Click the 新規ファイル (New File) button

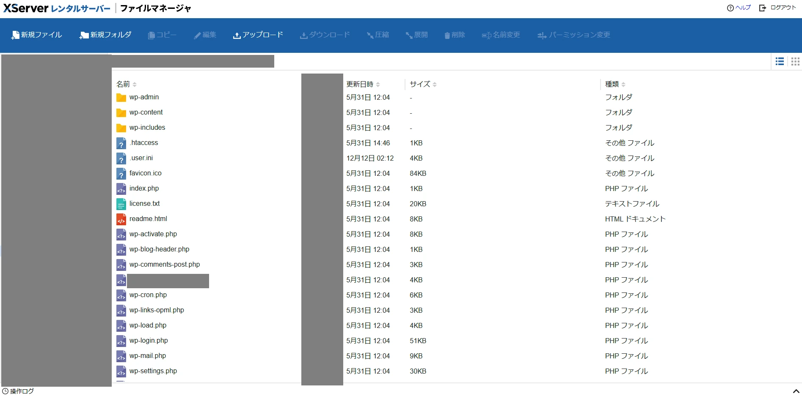coord(37,35)
